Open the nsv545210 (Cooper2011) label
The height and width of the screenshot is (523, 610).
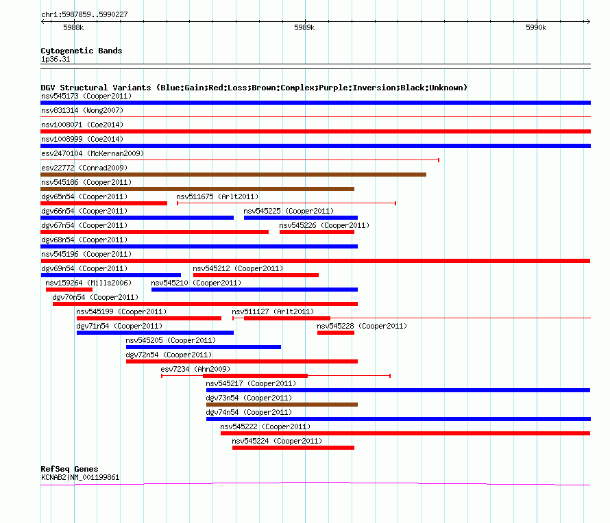pos(196,283)
